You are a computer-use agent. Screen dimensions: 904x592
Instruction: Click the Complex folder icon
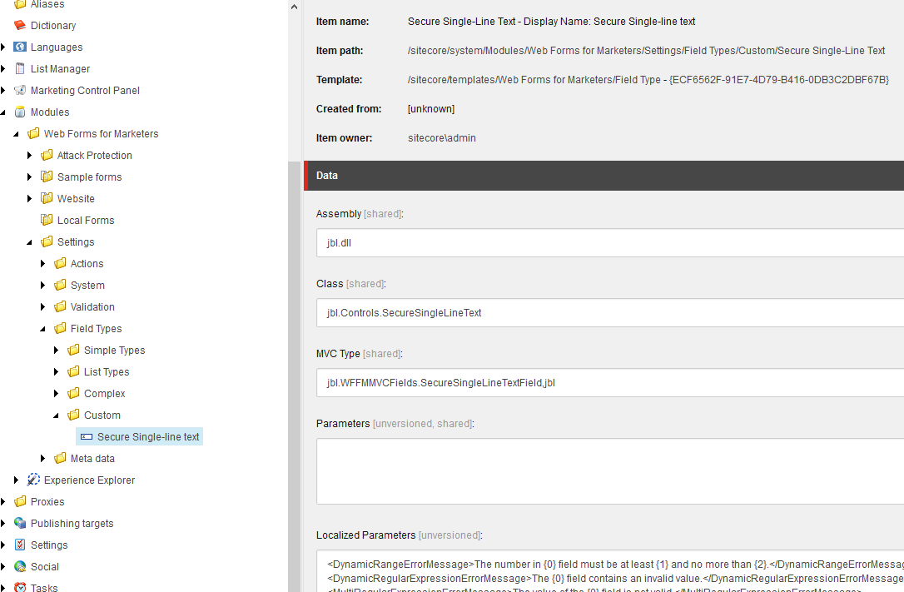(73, 393)
